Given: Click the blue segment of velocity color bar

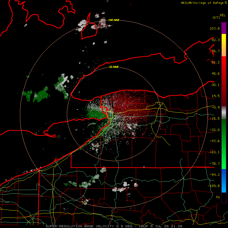Looking at the screenshot, I should pyautogui.click(x=224, y=181).
